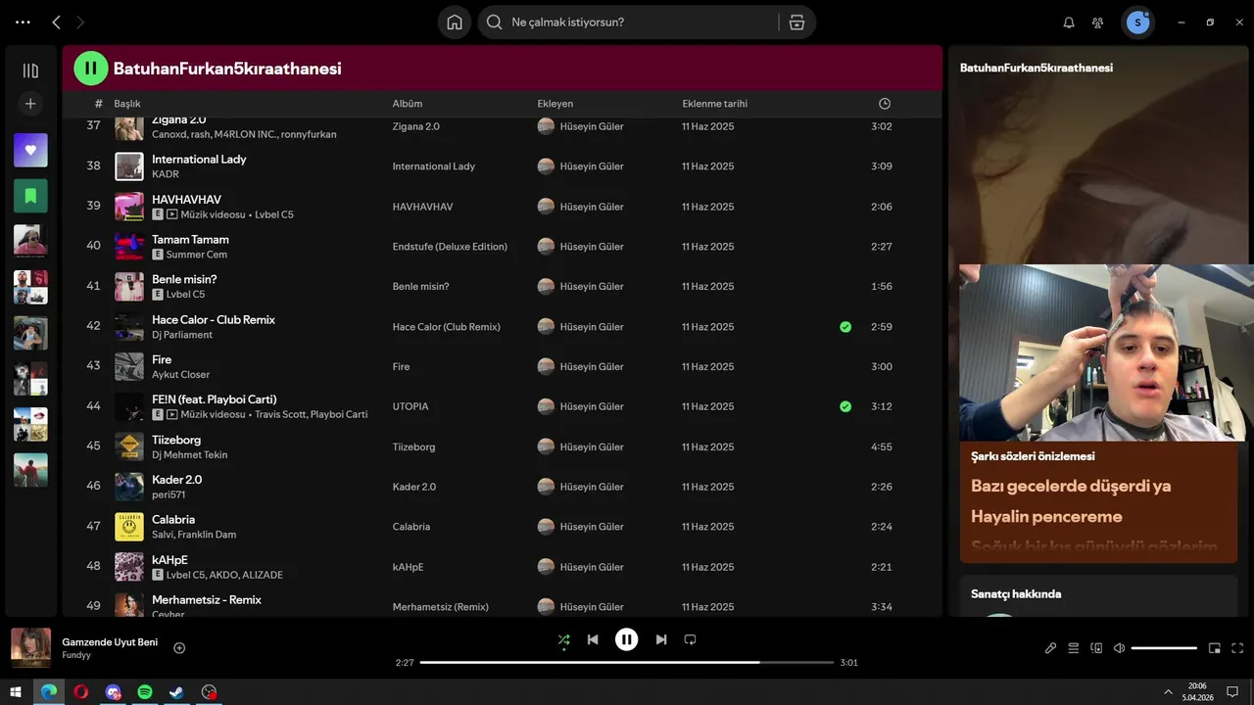
Task: Open the notifications bell
Action: 1069,23
